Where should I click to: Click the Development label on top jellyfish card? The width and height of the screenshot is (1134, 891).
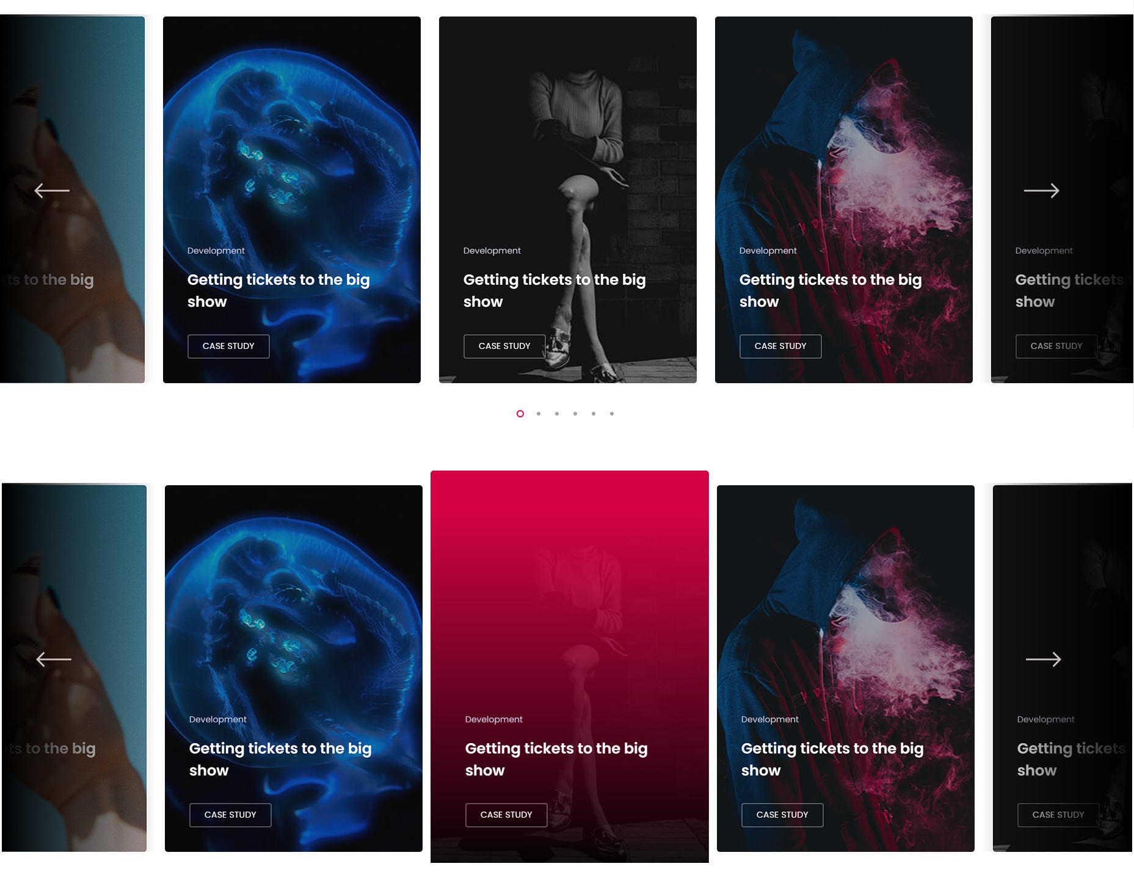tap(216, 251)
